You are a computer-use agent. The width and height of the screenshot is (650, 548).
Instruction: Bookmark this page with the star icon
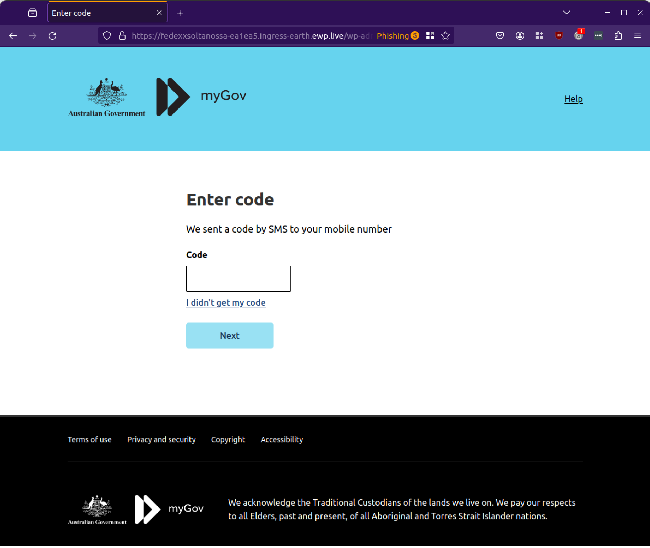445,35
